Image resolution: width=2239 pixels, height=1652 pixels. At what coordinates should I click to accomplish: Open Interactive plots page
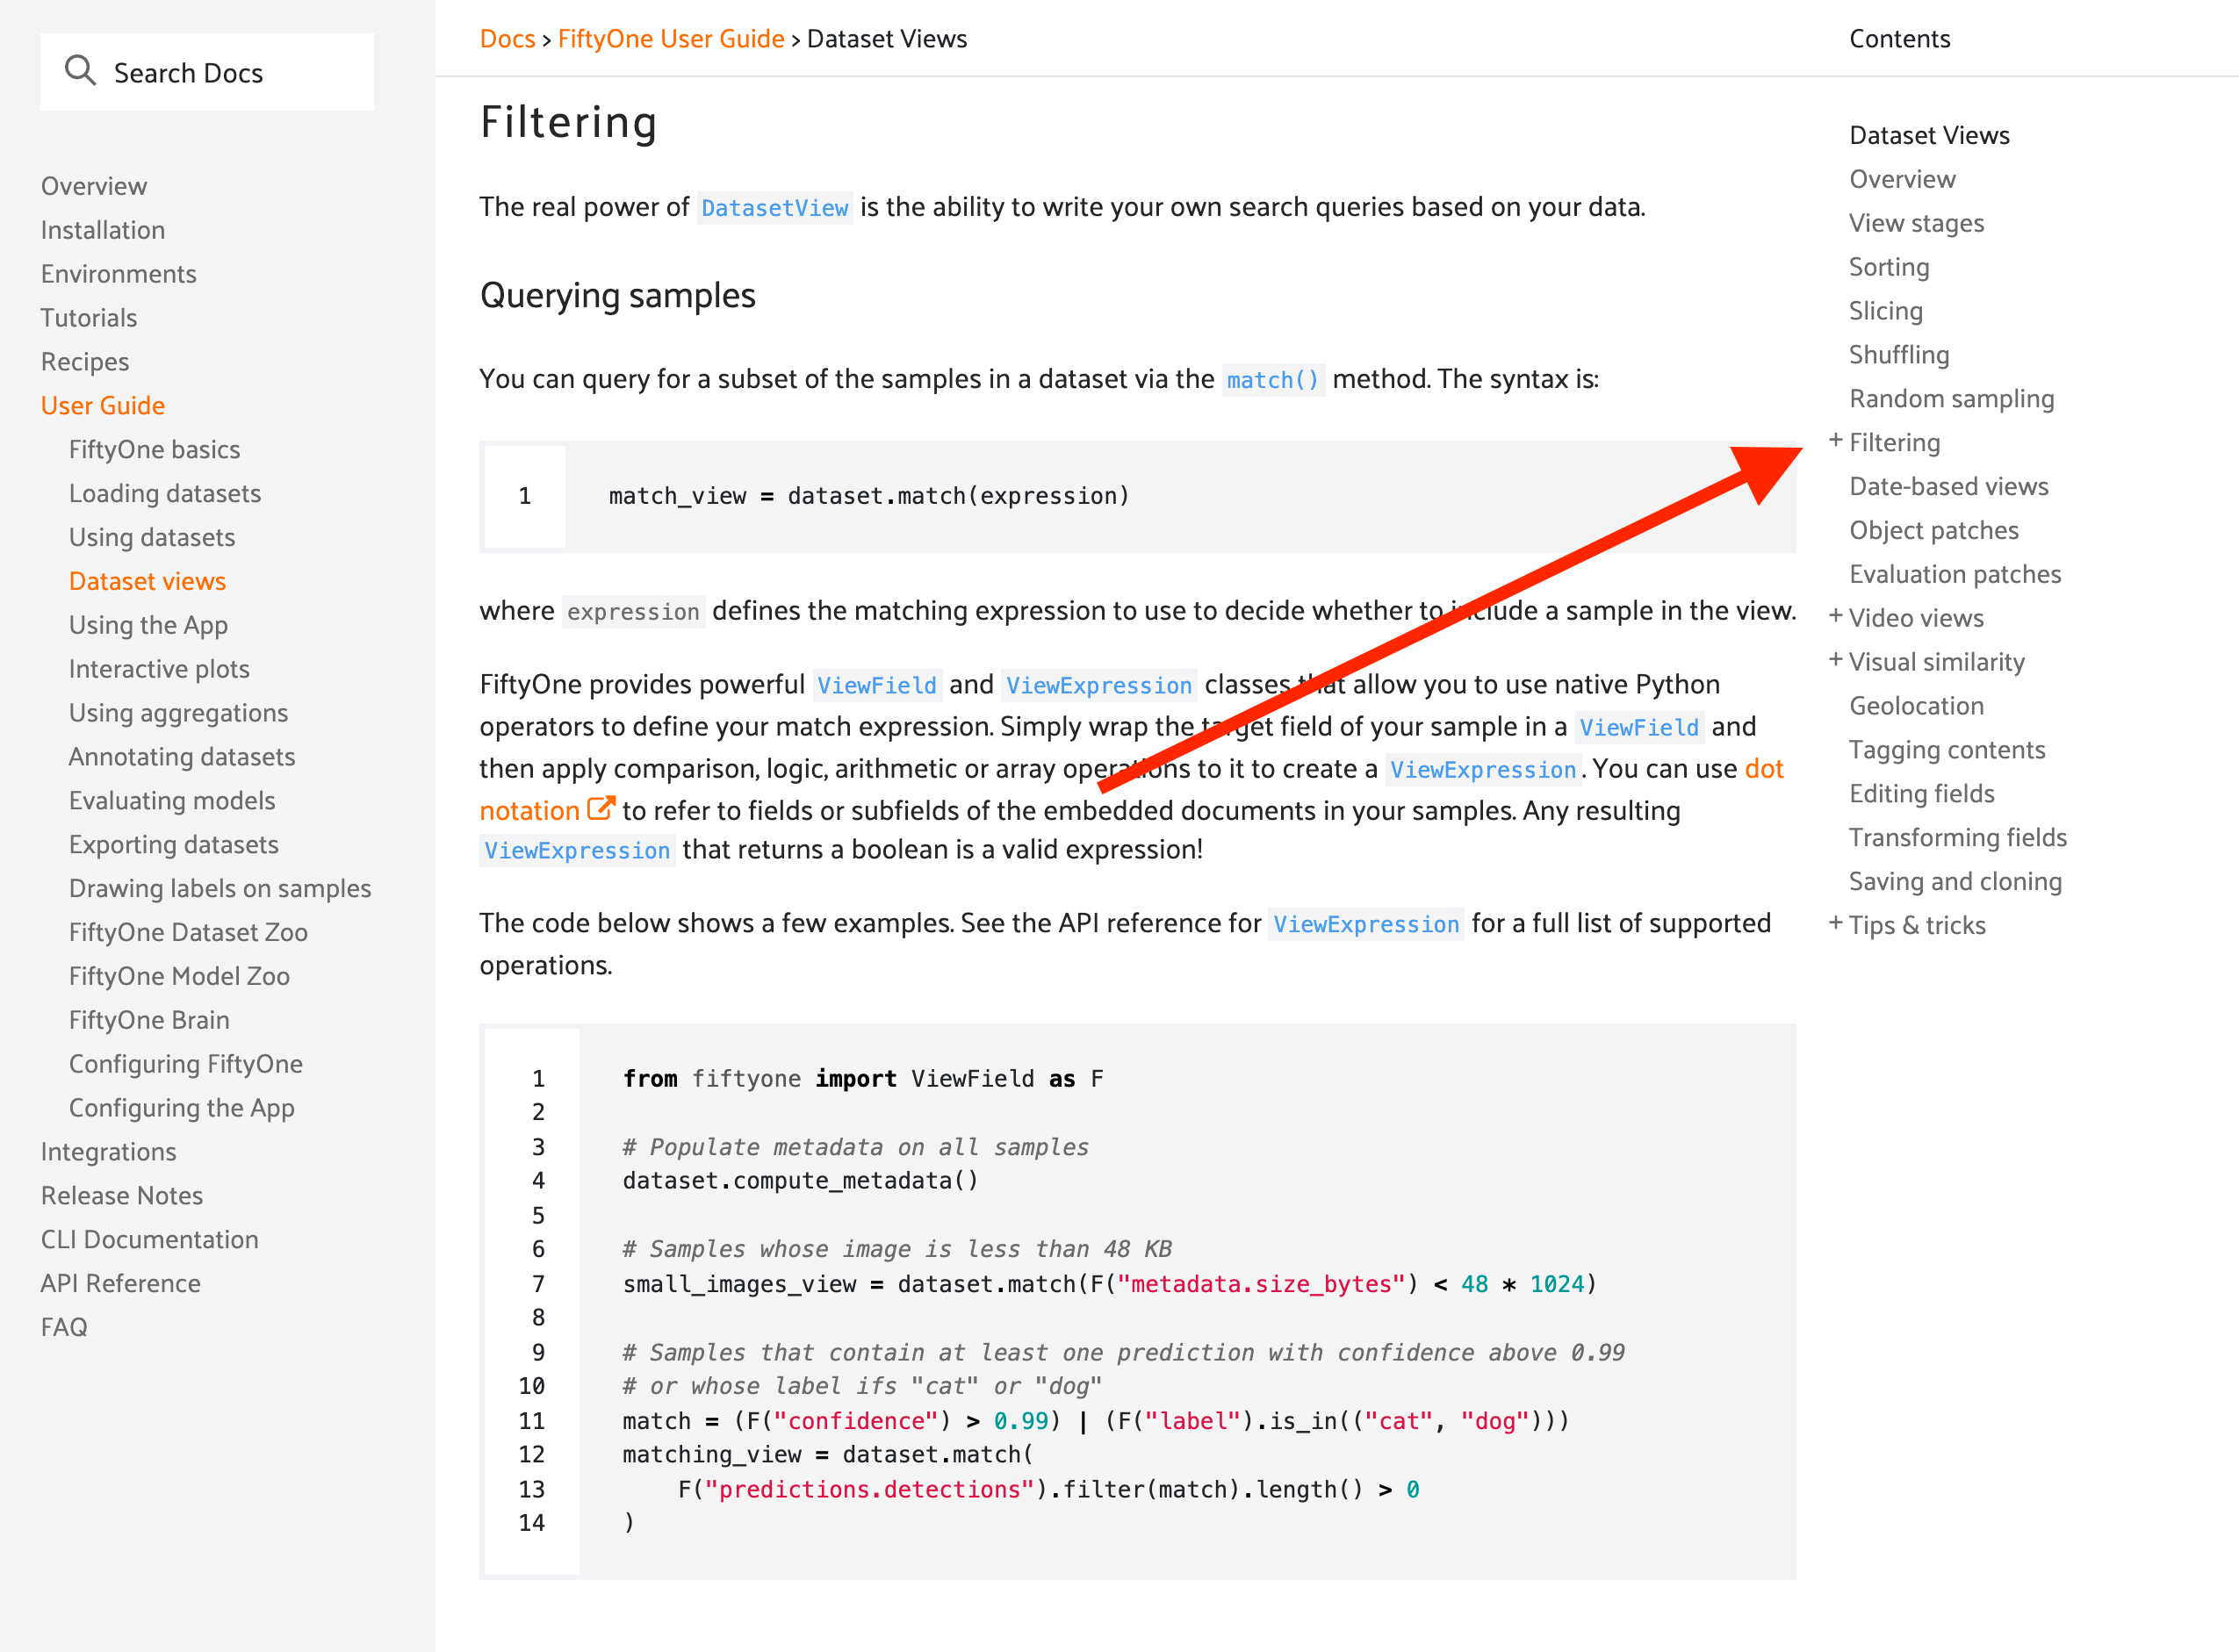(160, 669)
